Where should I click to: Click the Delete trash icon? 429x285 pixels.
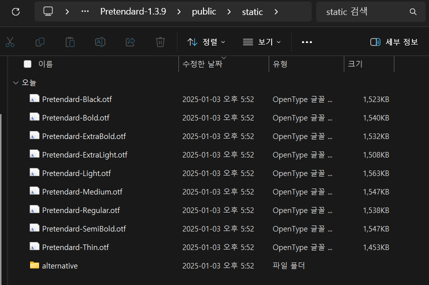pos(160,42)
